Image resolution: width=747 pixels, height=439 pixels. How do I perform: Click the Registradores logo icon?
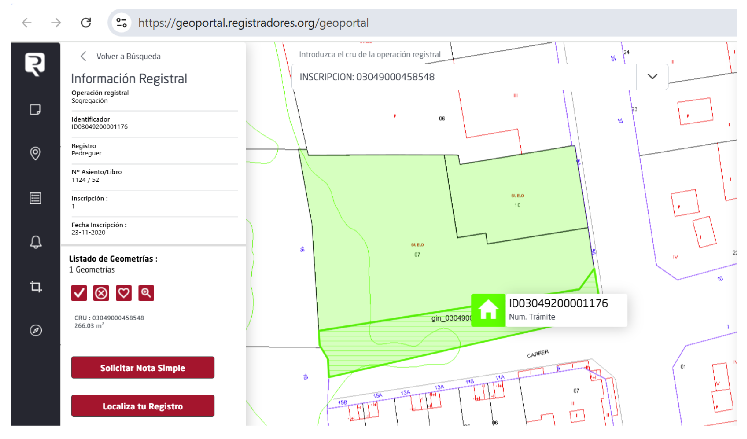35,64
